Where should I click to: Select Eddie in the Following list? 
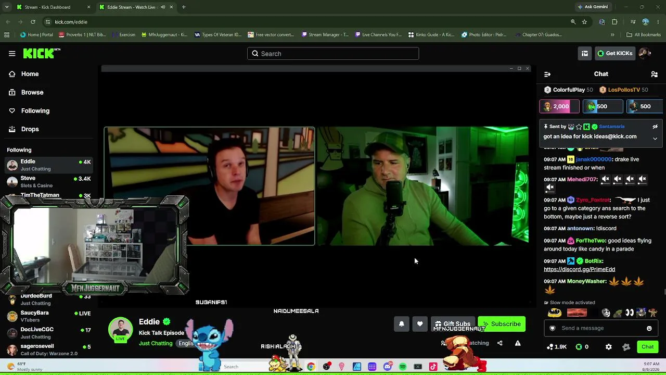click(x=49, y=165)
